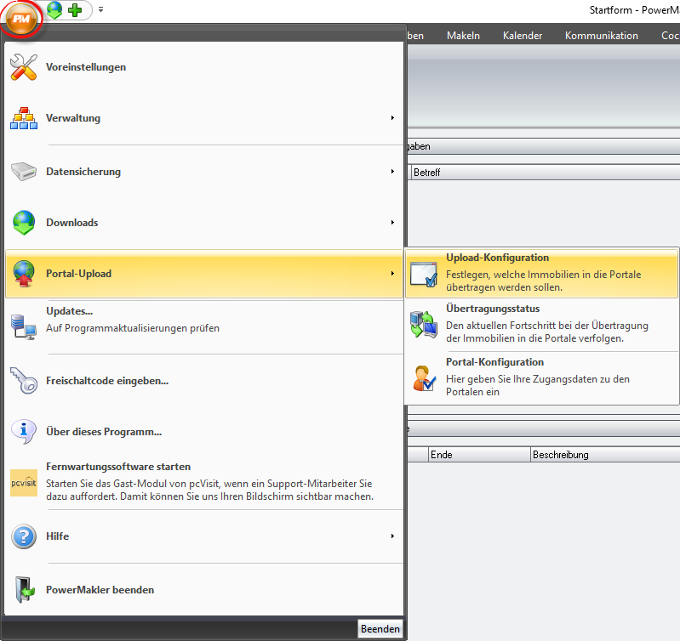
Task: Click the green plus icon in quick access toolbar
Action: click(x=75, y=10)
